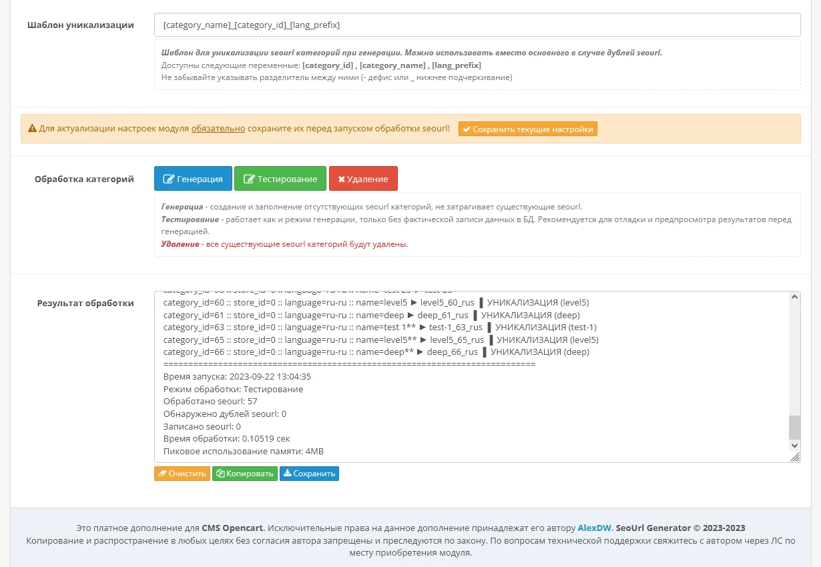Click the red Удаление button
This screenshot has width=821, height=567.
tap(363, 179)
